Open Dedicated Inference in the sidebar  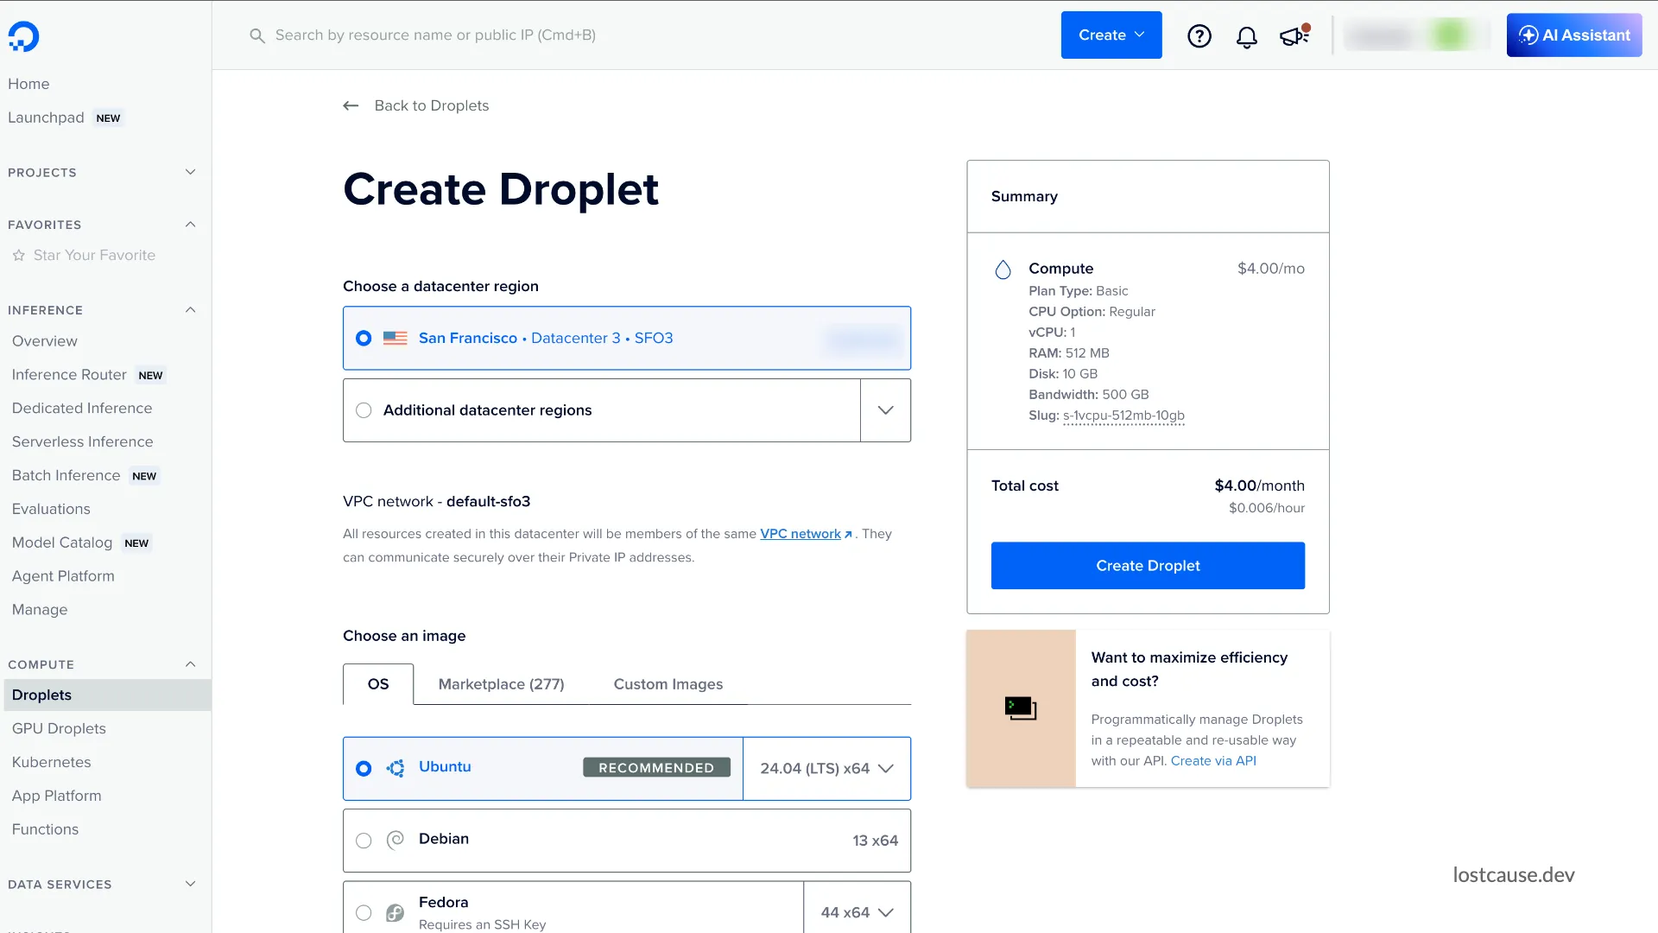pyautogui.click(x=82, y=409)
